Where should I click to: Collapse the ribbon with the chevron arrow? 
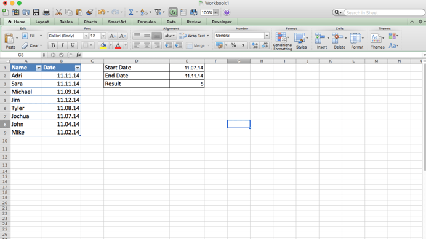412,22
